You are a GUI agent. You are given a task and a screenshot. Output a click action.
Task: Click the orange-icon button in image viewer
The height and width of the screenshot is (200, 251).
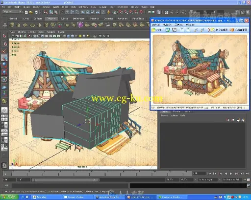pos(238,30)
